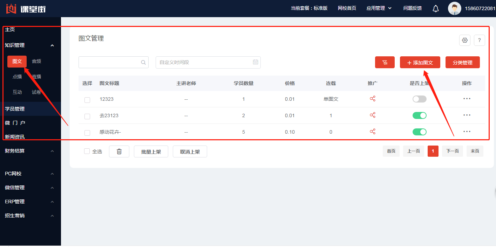The image size is (496, 247).
Task: Click the settings gear icon in 图文管理
Action: (464, 40)
